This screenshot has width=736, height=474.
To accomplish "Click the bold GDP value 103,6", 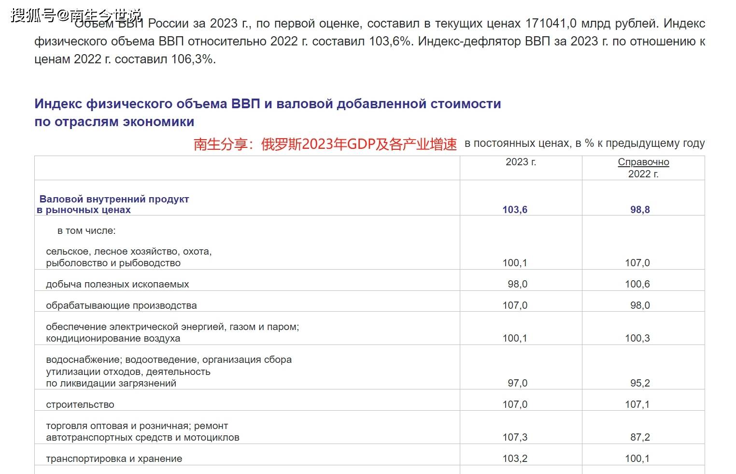I will click(515, 210).
